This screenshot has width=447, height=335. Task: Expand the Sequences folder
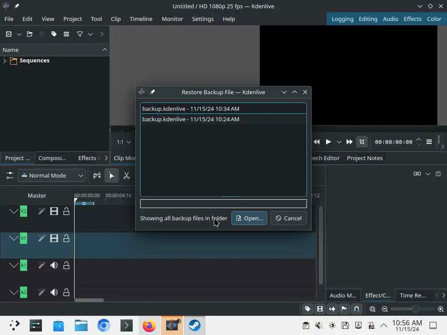tap(4, 61)
